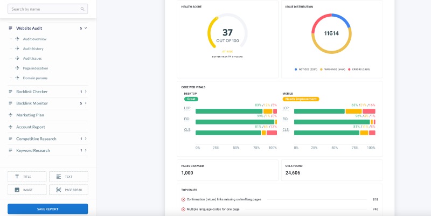Click move icon next to Marketing Plan
The width and height of the screenshot is (431, 216).
click(11, 115)
